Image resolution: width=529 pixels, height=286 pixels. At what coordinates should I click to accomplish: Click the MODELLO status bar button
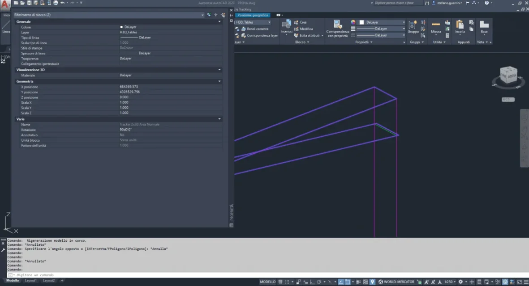pyautogui.click(x=267, y=282)
